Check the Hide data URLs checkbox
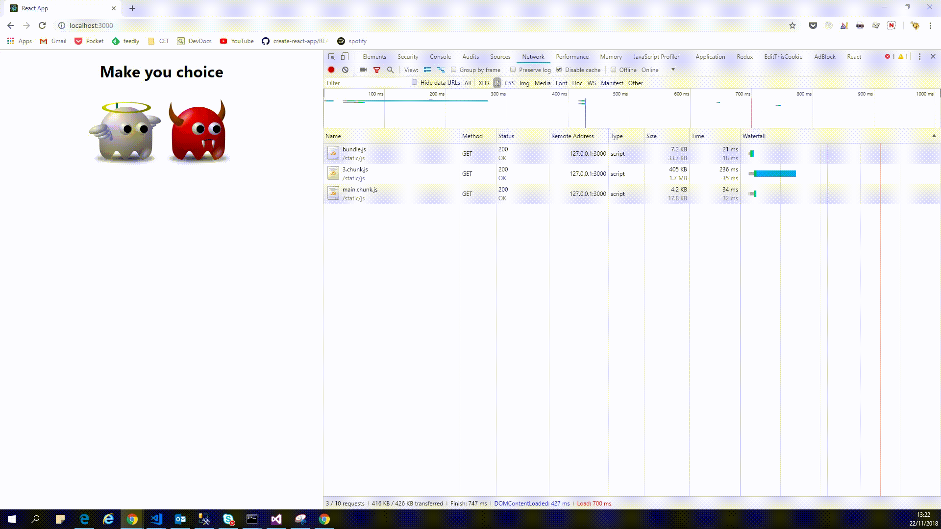The width and height of the screenshot is (941, 529). point(415,82)
